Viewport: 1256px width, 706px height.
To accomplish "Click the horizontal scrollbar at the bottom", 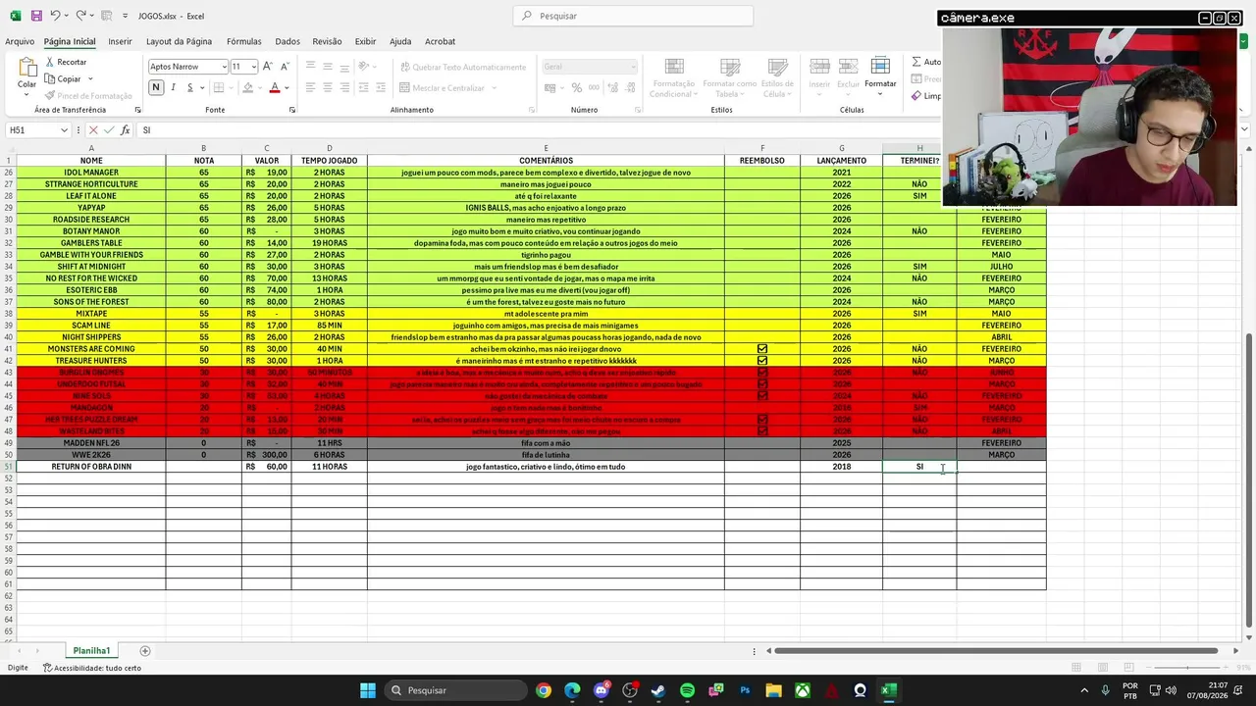I will coord(996,651).
